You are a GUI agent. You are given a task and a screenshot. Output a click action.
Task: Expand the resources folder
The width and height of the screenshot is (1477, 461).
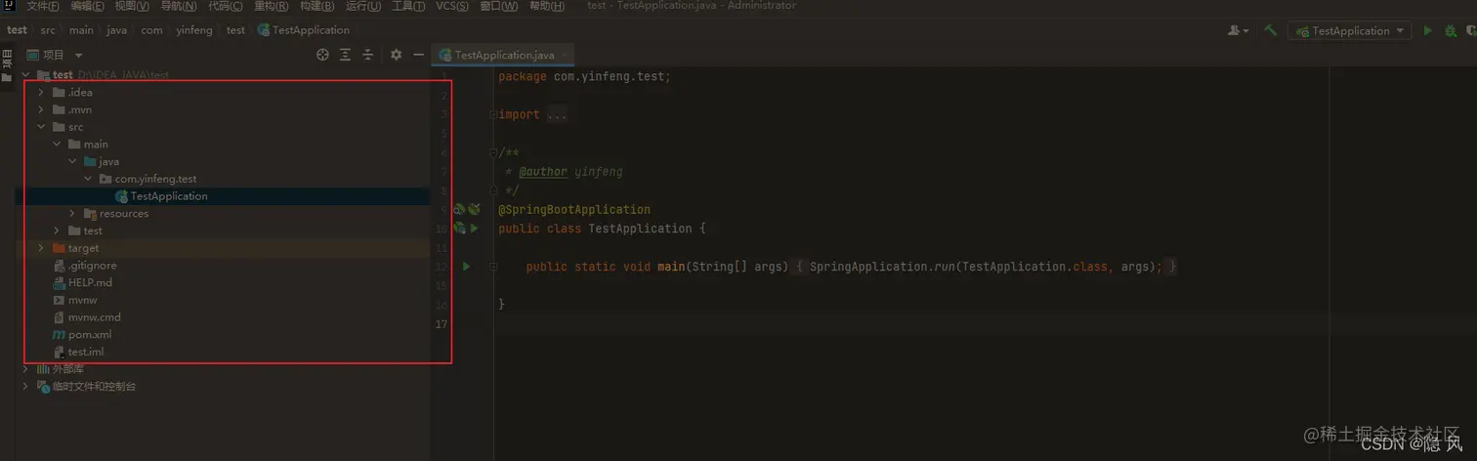pos(72,214)
